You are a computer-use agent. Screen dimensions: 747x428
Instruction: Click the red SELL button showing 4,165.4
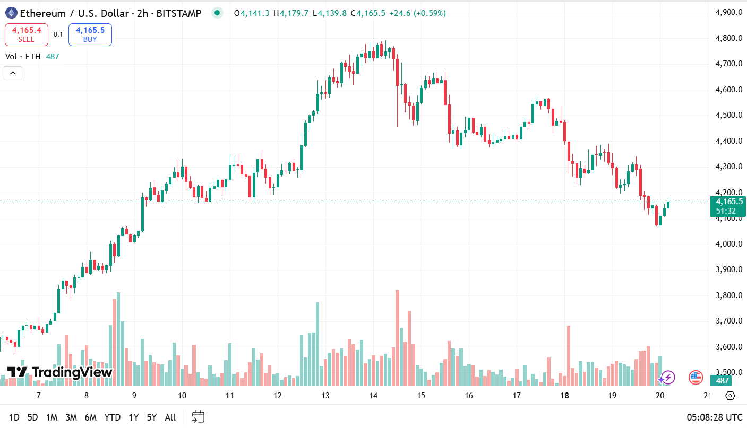coord(26,34)
